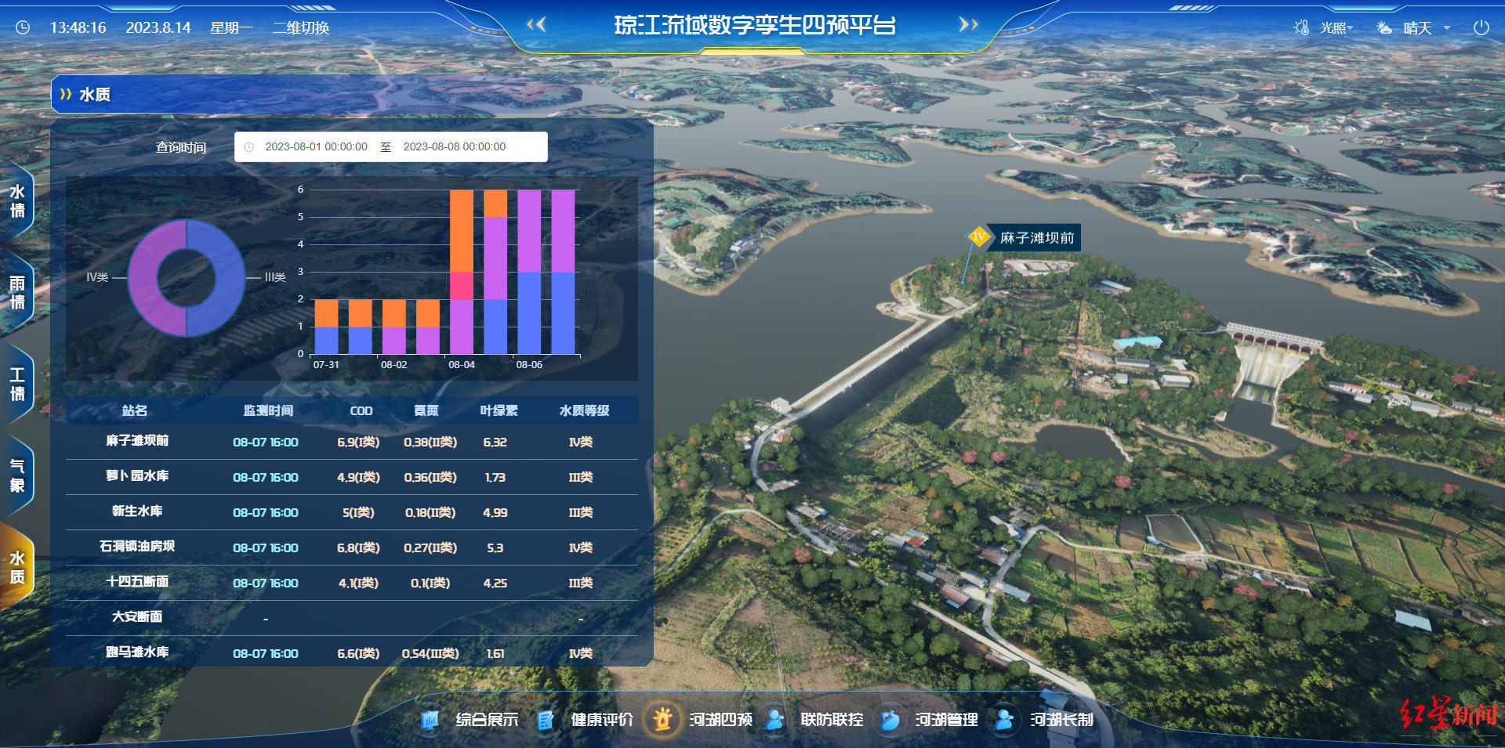Select the 水质 side tab

[x=17, y=567]
